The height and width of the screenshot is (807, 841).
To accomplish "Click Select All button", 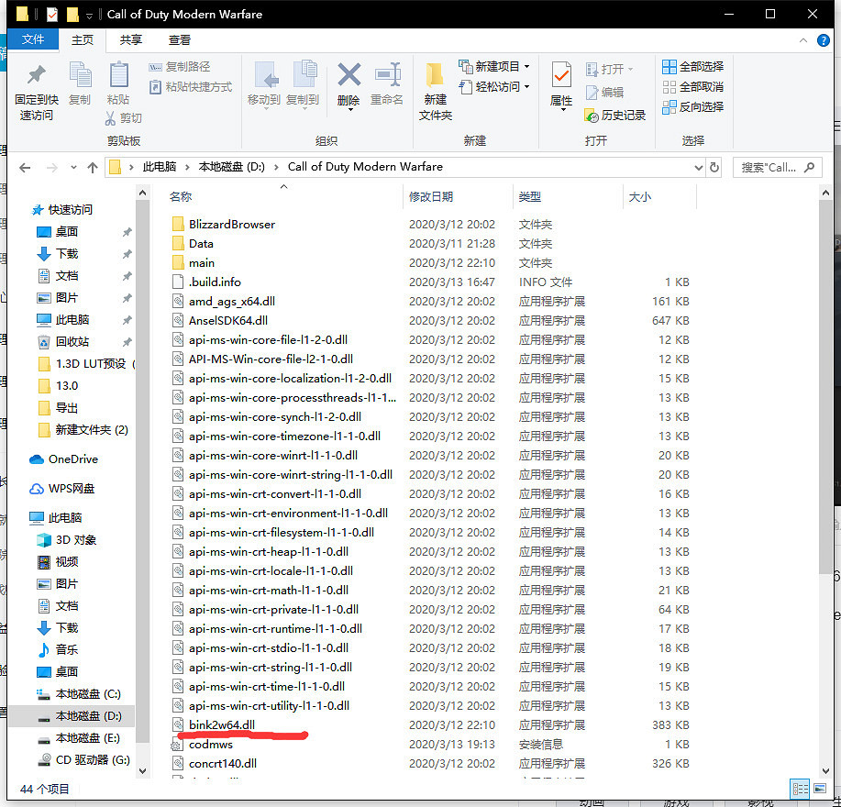I will click(692, 67).
